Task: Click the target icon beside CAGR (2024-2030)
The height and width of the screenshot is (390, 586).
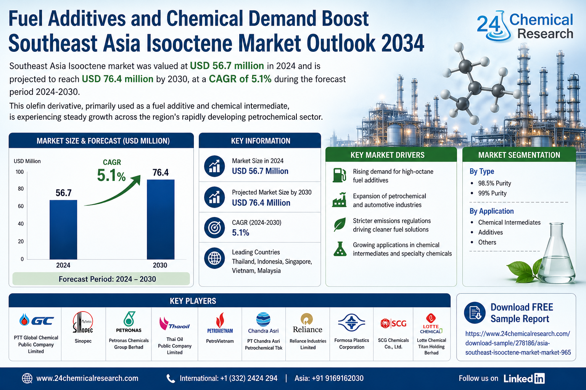Action: pos(214,227)
